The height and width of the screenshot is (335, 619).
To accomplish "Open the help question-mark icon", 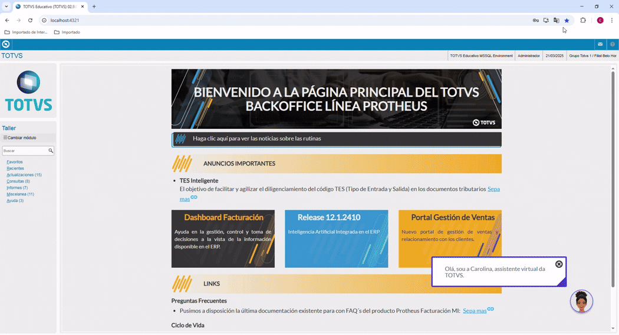I will (613, 44).
